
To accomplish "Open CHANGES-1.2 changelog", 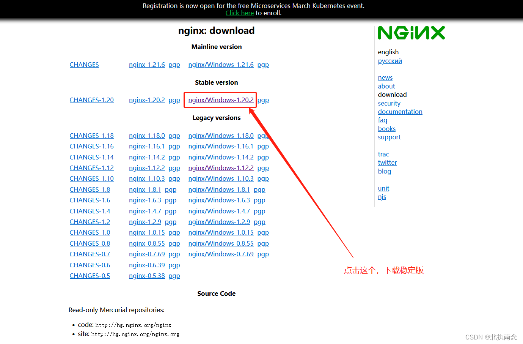I will [x=90, y=222].
